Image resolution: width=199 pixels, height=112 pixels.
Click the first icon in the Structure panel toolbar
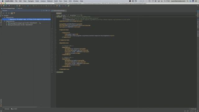[x=3, y=13]
